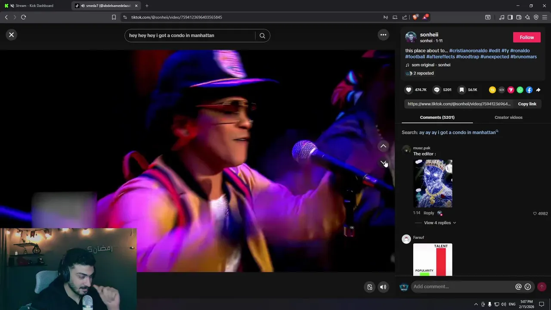Open emoji picker in comment box
Screen dimensions: 551x310
pos(528,287)
